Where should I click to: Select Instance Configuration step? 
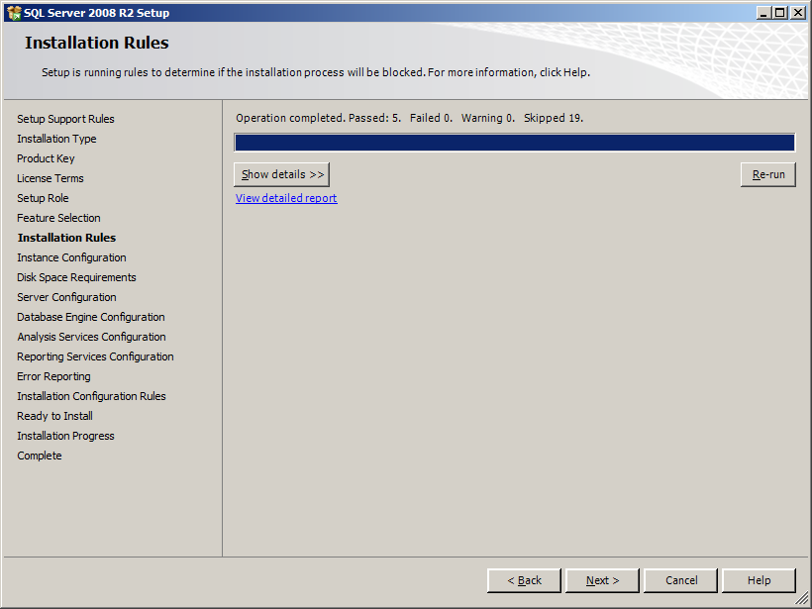tap(71, 257)
